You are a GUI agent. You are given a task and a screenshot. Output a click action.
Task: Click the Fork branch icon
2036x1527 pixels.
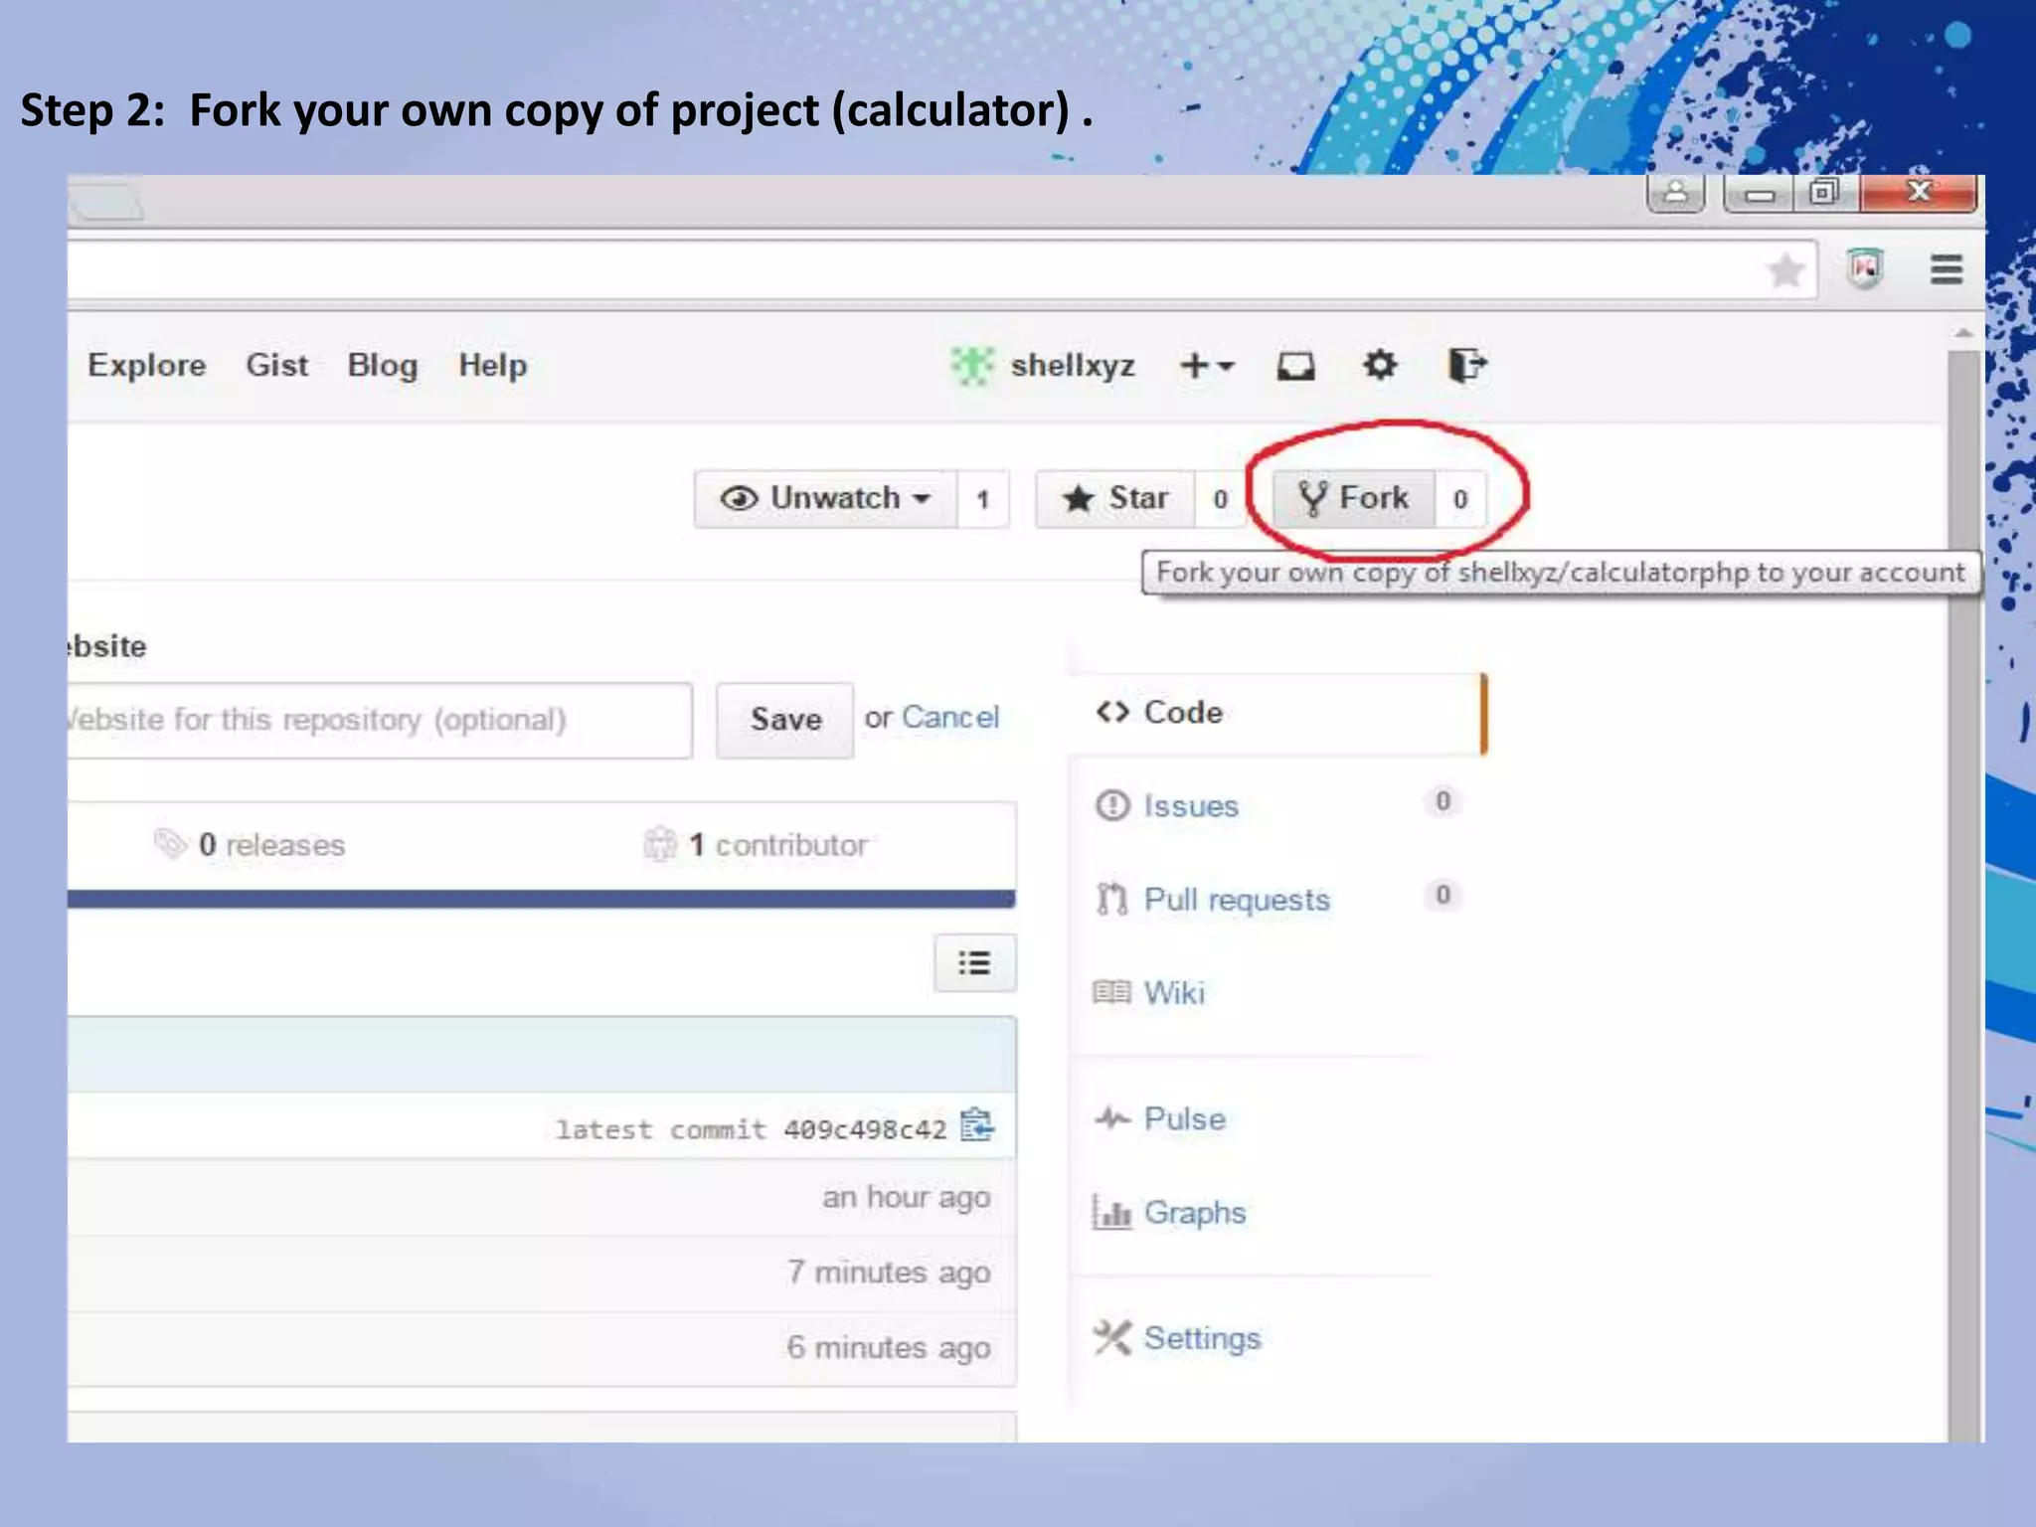(1313, 498)
